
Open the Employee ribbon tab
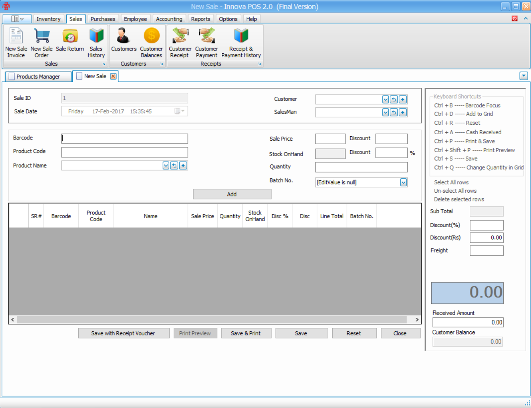[x=136, y=19]
